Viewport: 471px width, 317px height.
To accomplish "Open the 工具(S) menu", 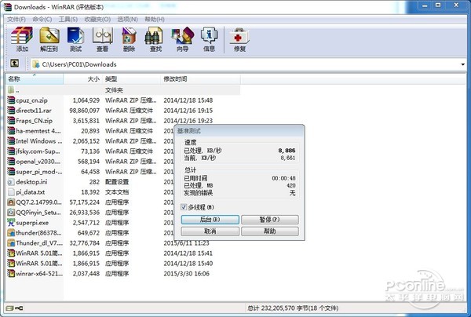I will pos(68,19).
